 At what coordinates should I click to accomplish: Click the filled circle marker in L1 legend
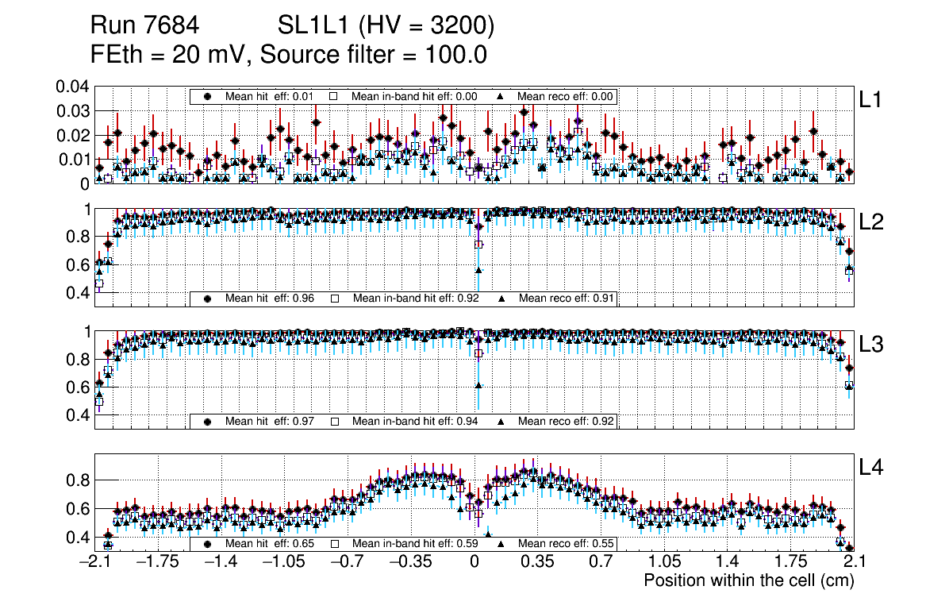click(208, 96)
